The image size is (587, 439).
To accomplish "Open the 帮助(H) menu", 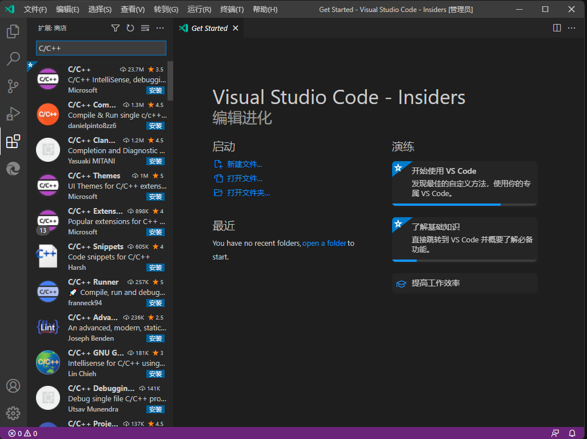I will click(265, 9).
